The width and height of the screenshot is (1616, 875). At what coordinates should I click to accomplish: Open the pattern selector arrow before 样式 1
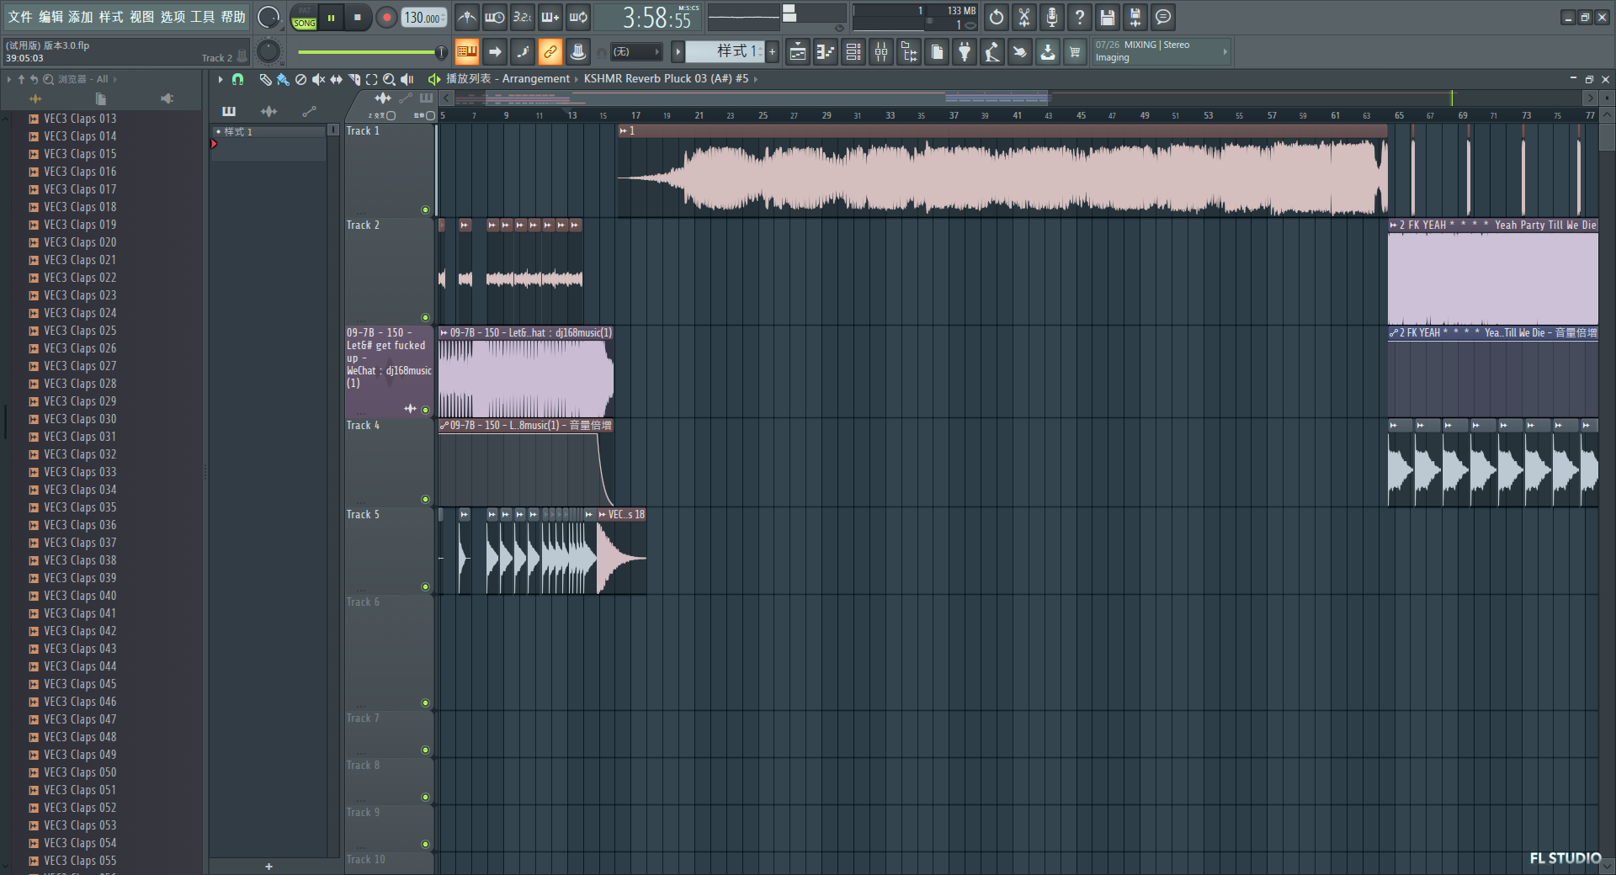[678, 52]
